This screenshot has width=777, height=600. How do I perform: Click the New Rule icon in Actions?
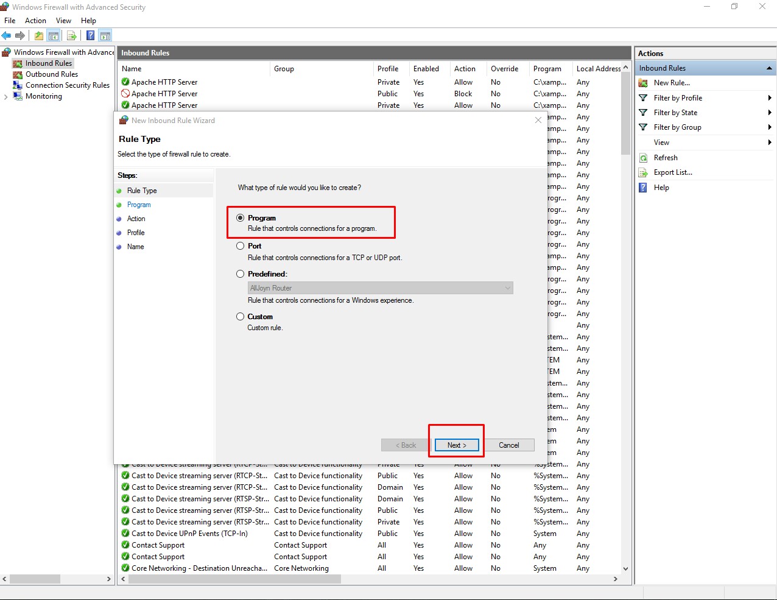643,83
